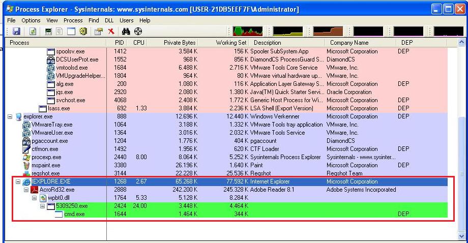Collapse the 5309250.exe tree node
This screenshot has height=243, width=468.
pyautogui.click(x=42, y=206)
